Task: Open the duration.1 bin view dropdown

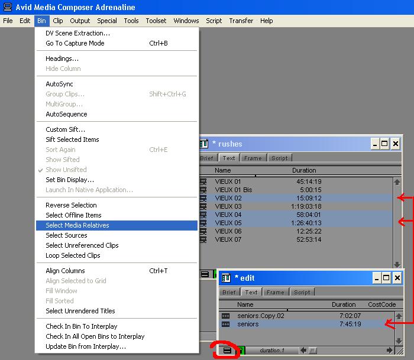Action: [x=272, y=351]
